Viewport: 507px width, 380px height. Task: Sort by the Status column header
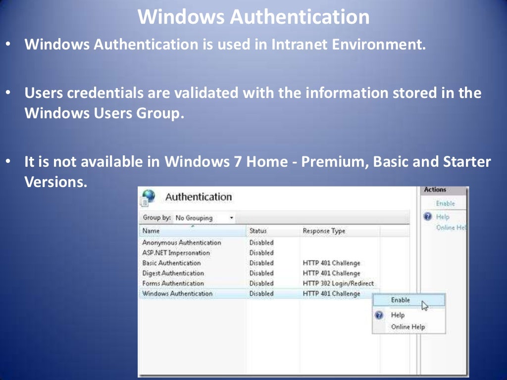click(x=258, y=231)
